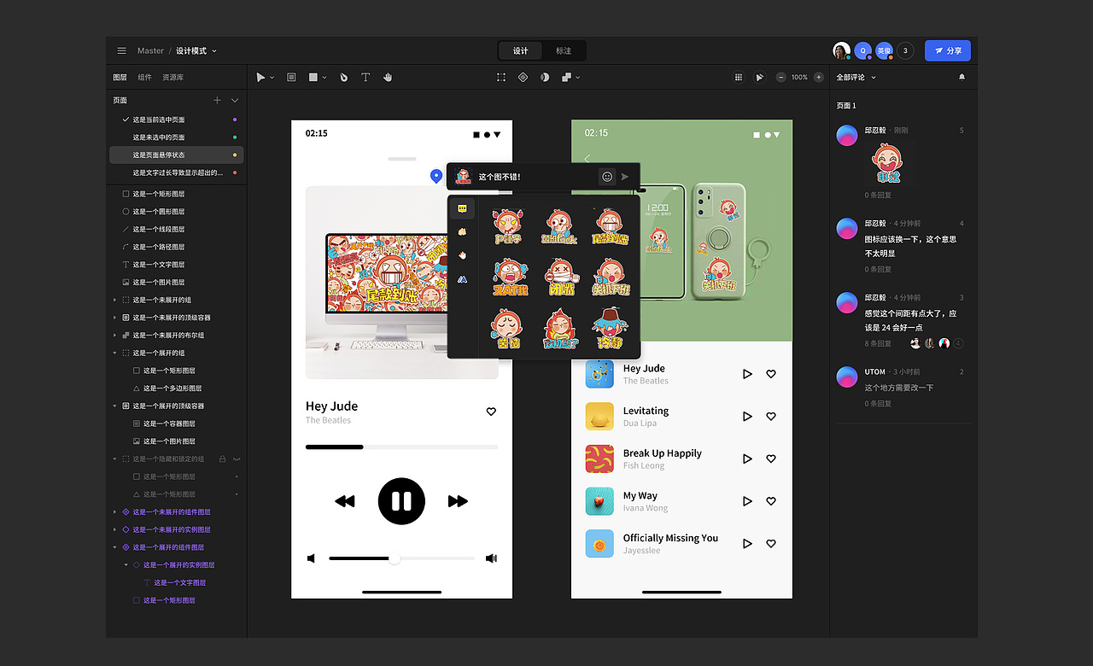Click the song progress bar
Image resolution: width=1093 pixels, height=666 pixels.
(401, 447)
